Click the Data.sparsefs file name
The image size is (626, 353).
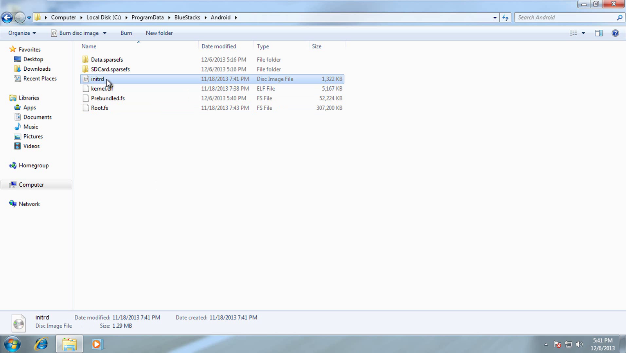[107, 60]
